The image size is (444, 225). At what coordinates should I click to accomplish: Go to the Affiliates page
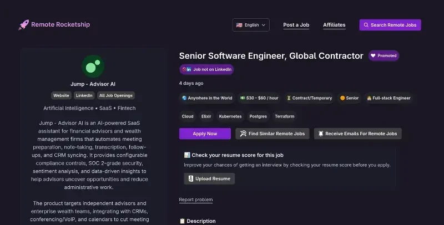[x=334, y=25]
